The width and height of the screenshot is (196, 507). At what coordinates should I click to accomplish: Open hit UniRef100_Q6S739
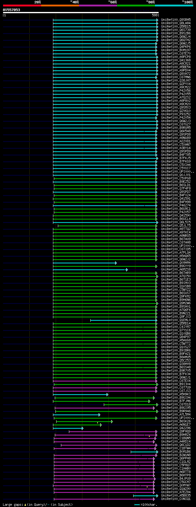coord(176,30)
